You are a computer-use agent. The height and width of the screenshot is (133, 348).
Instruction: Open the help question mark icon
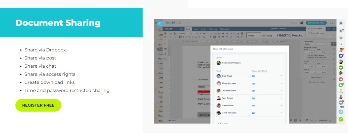pos(341,23)
